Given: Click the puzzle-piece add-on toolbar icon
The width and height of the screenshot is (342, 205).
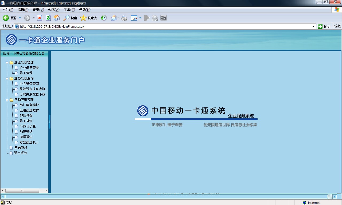Looking at the screenshot, I should coord(146,18).
